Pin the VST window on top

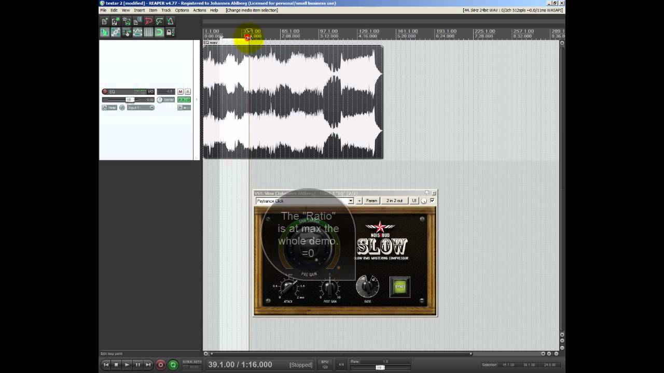coord(427,193)
